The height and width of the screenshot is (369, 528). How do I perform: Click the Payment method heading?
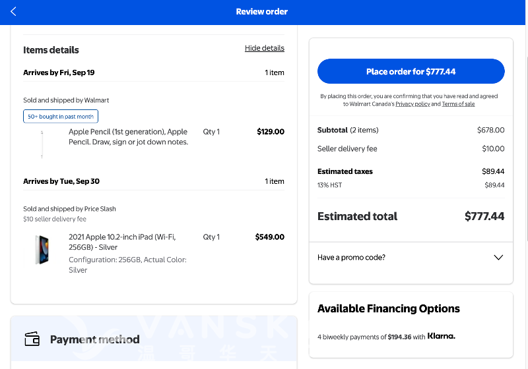(x=94, y=339)
